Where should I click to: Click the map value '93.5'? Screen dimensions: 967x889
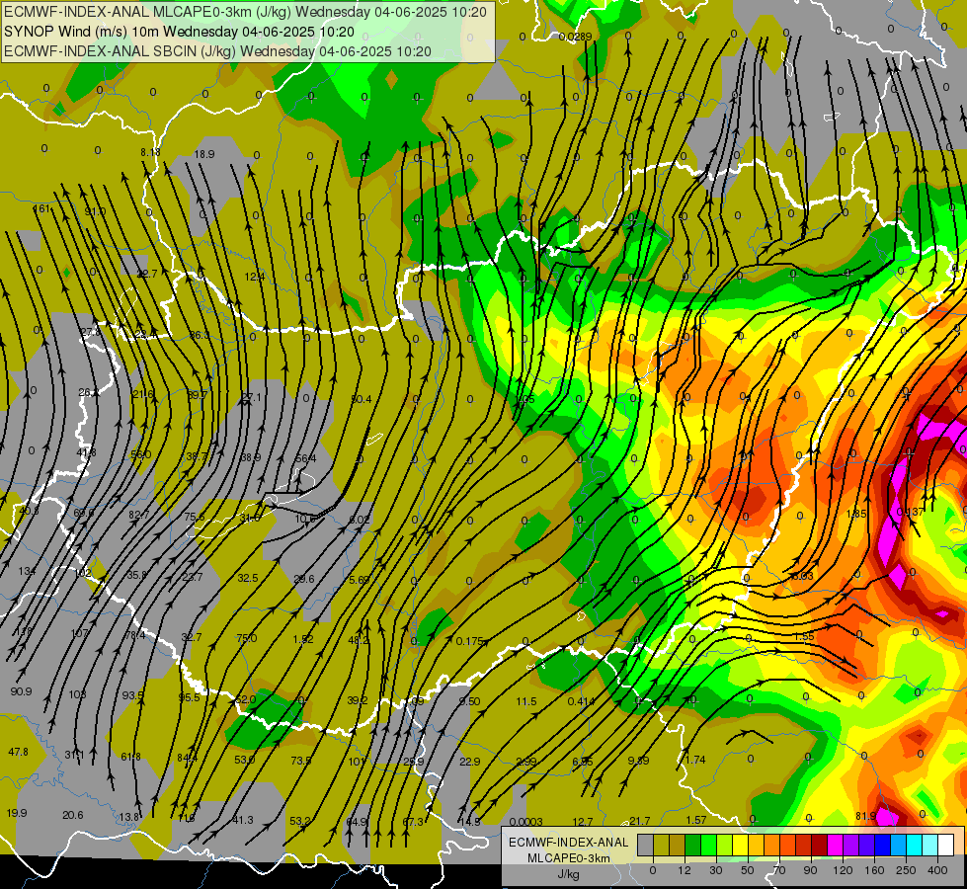click(x=132, y=695)
